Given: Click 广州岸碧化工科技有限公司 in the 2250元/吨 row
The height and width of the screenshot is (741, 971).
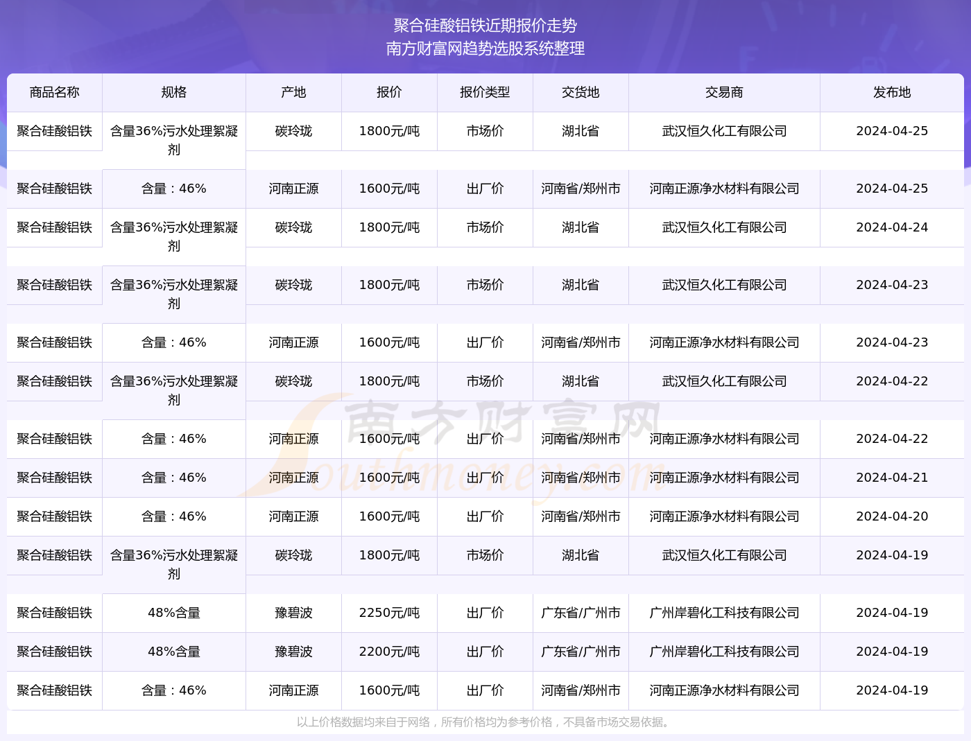Looking at the screenshot, I should click(725, 613).
